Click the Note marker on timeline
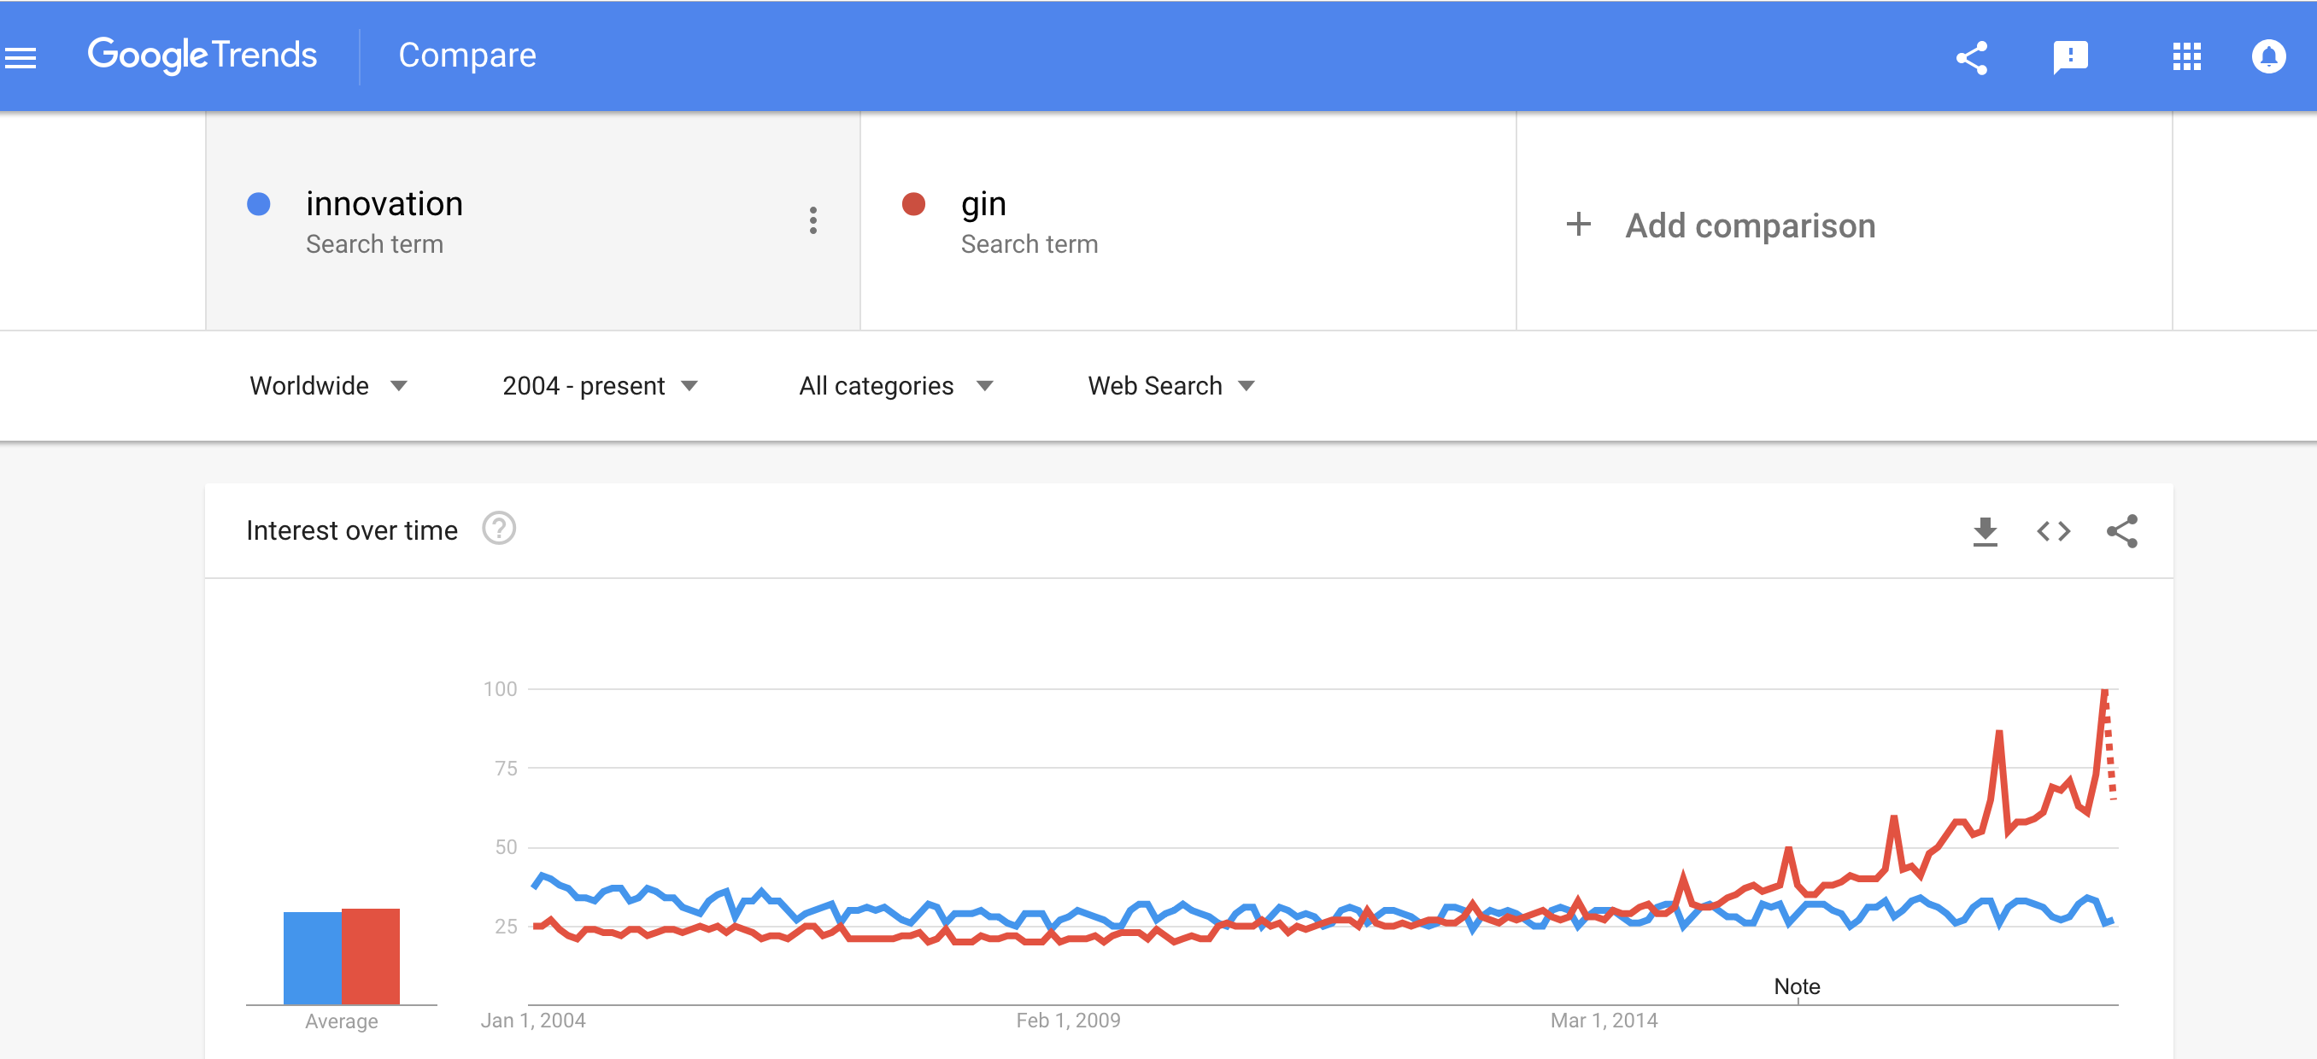The height and width of the screenshot is (1059, 2317). 1796,986
